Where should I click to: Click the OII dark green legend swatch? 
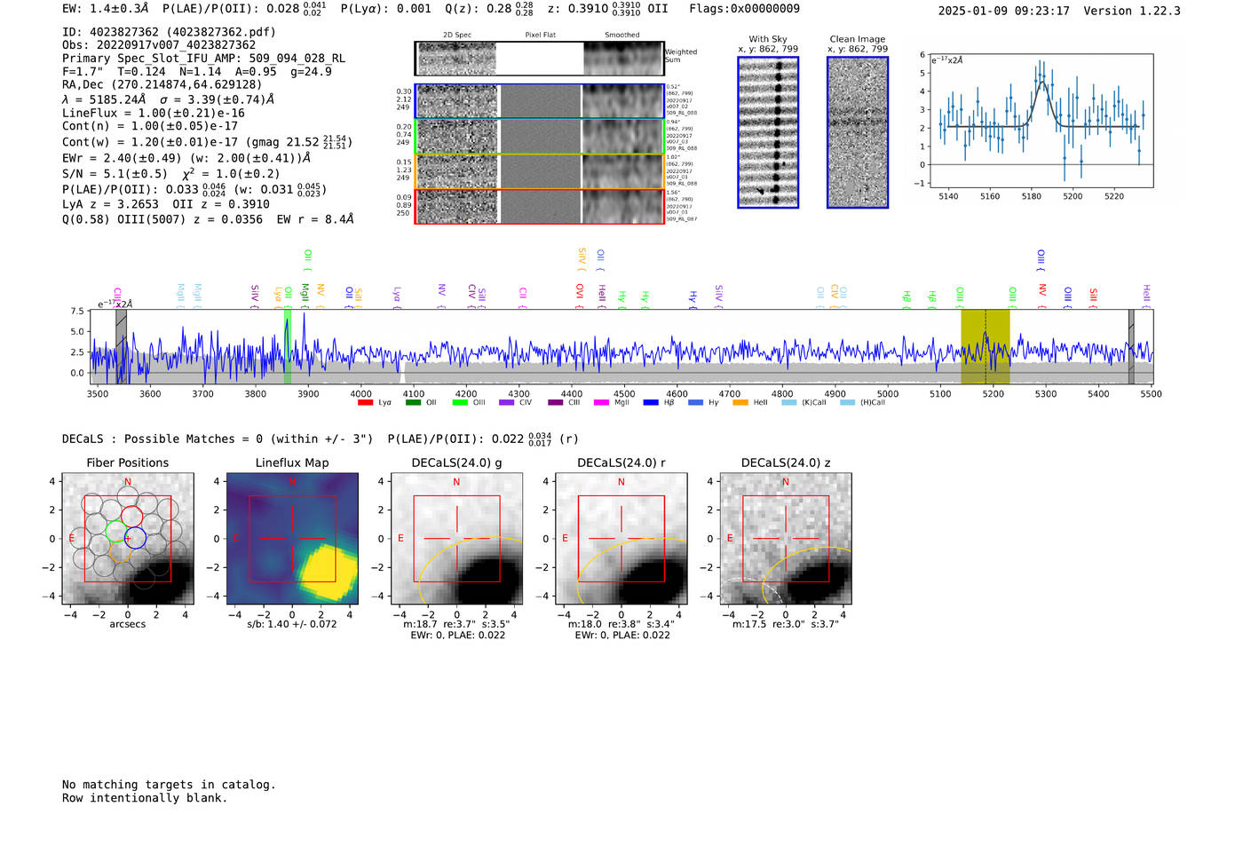pyautogui.click(x=413, y=403)
